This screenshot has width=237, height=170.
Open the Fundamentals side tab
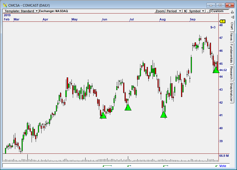(232, 53)
